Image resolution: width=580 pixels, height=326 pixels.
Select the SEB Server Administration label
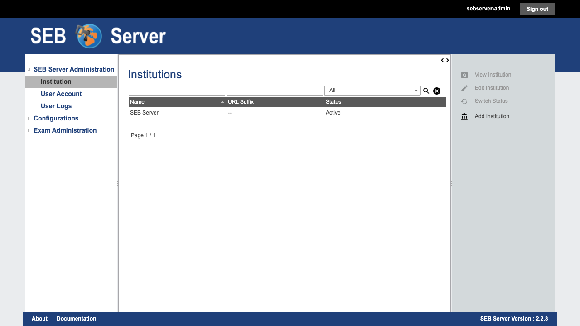coord(74,69)
